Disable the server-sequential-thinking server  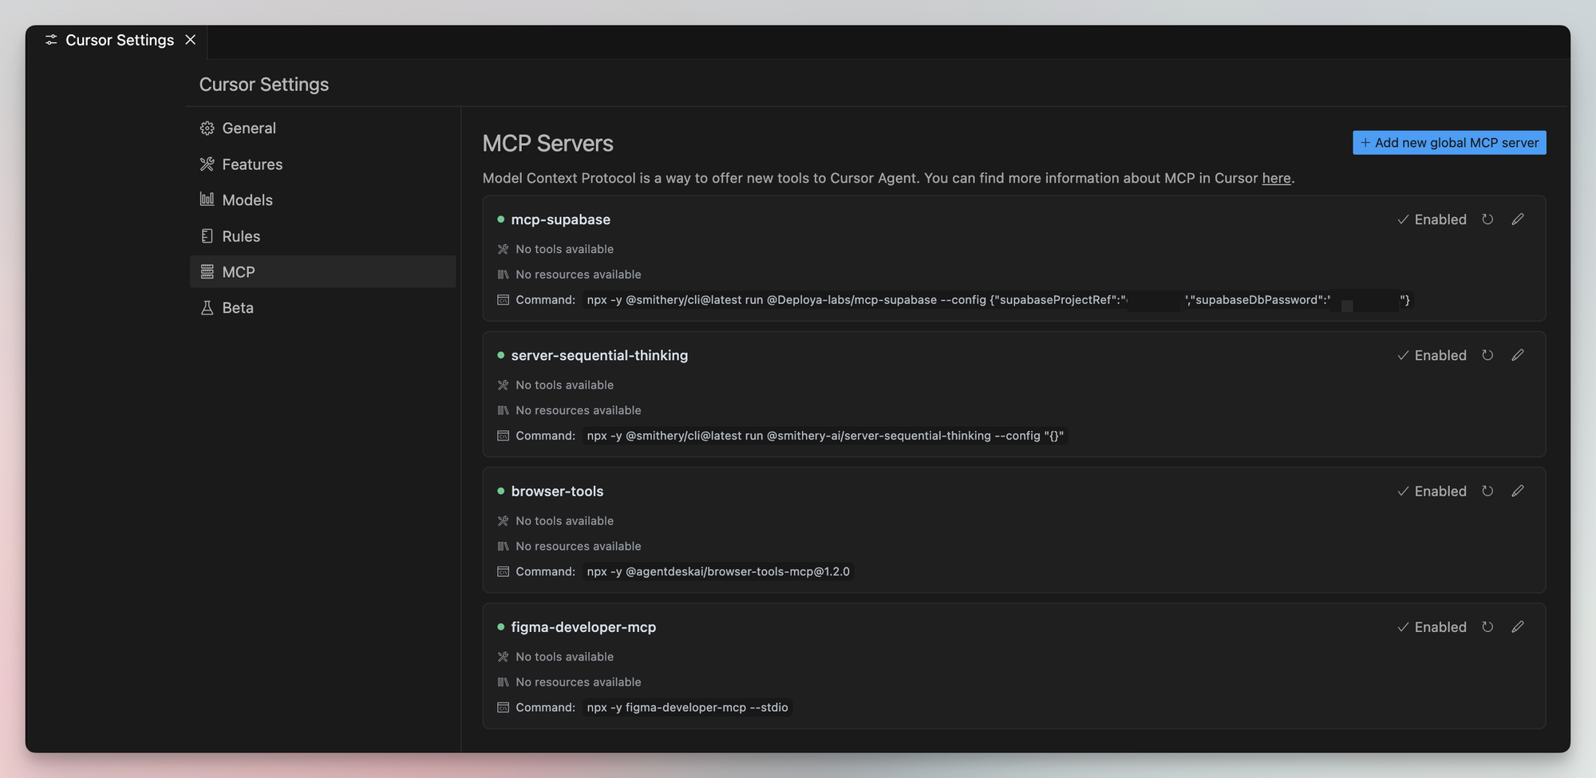(x=1432, y=355)
